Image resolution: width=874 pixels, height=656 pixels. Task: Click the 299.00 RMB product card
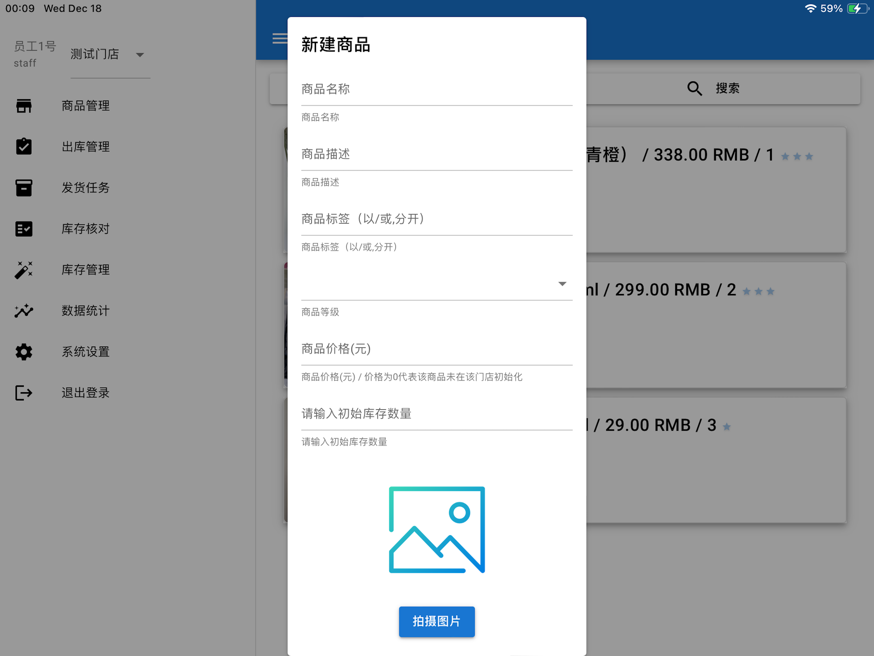pos(716,325)
